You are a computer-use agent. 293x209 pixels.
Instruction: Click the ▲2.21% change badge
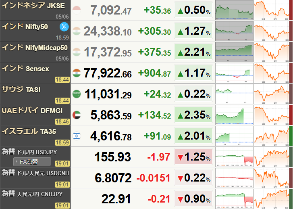click(193, 52)
